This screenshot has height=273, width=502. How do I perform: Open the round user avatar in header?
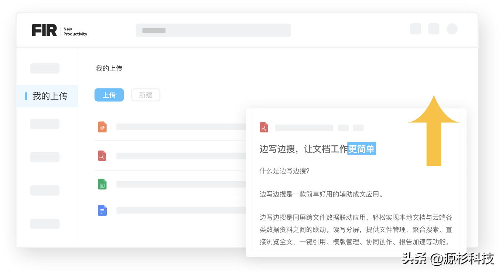(452, 29)
